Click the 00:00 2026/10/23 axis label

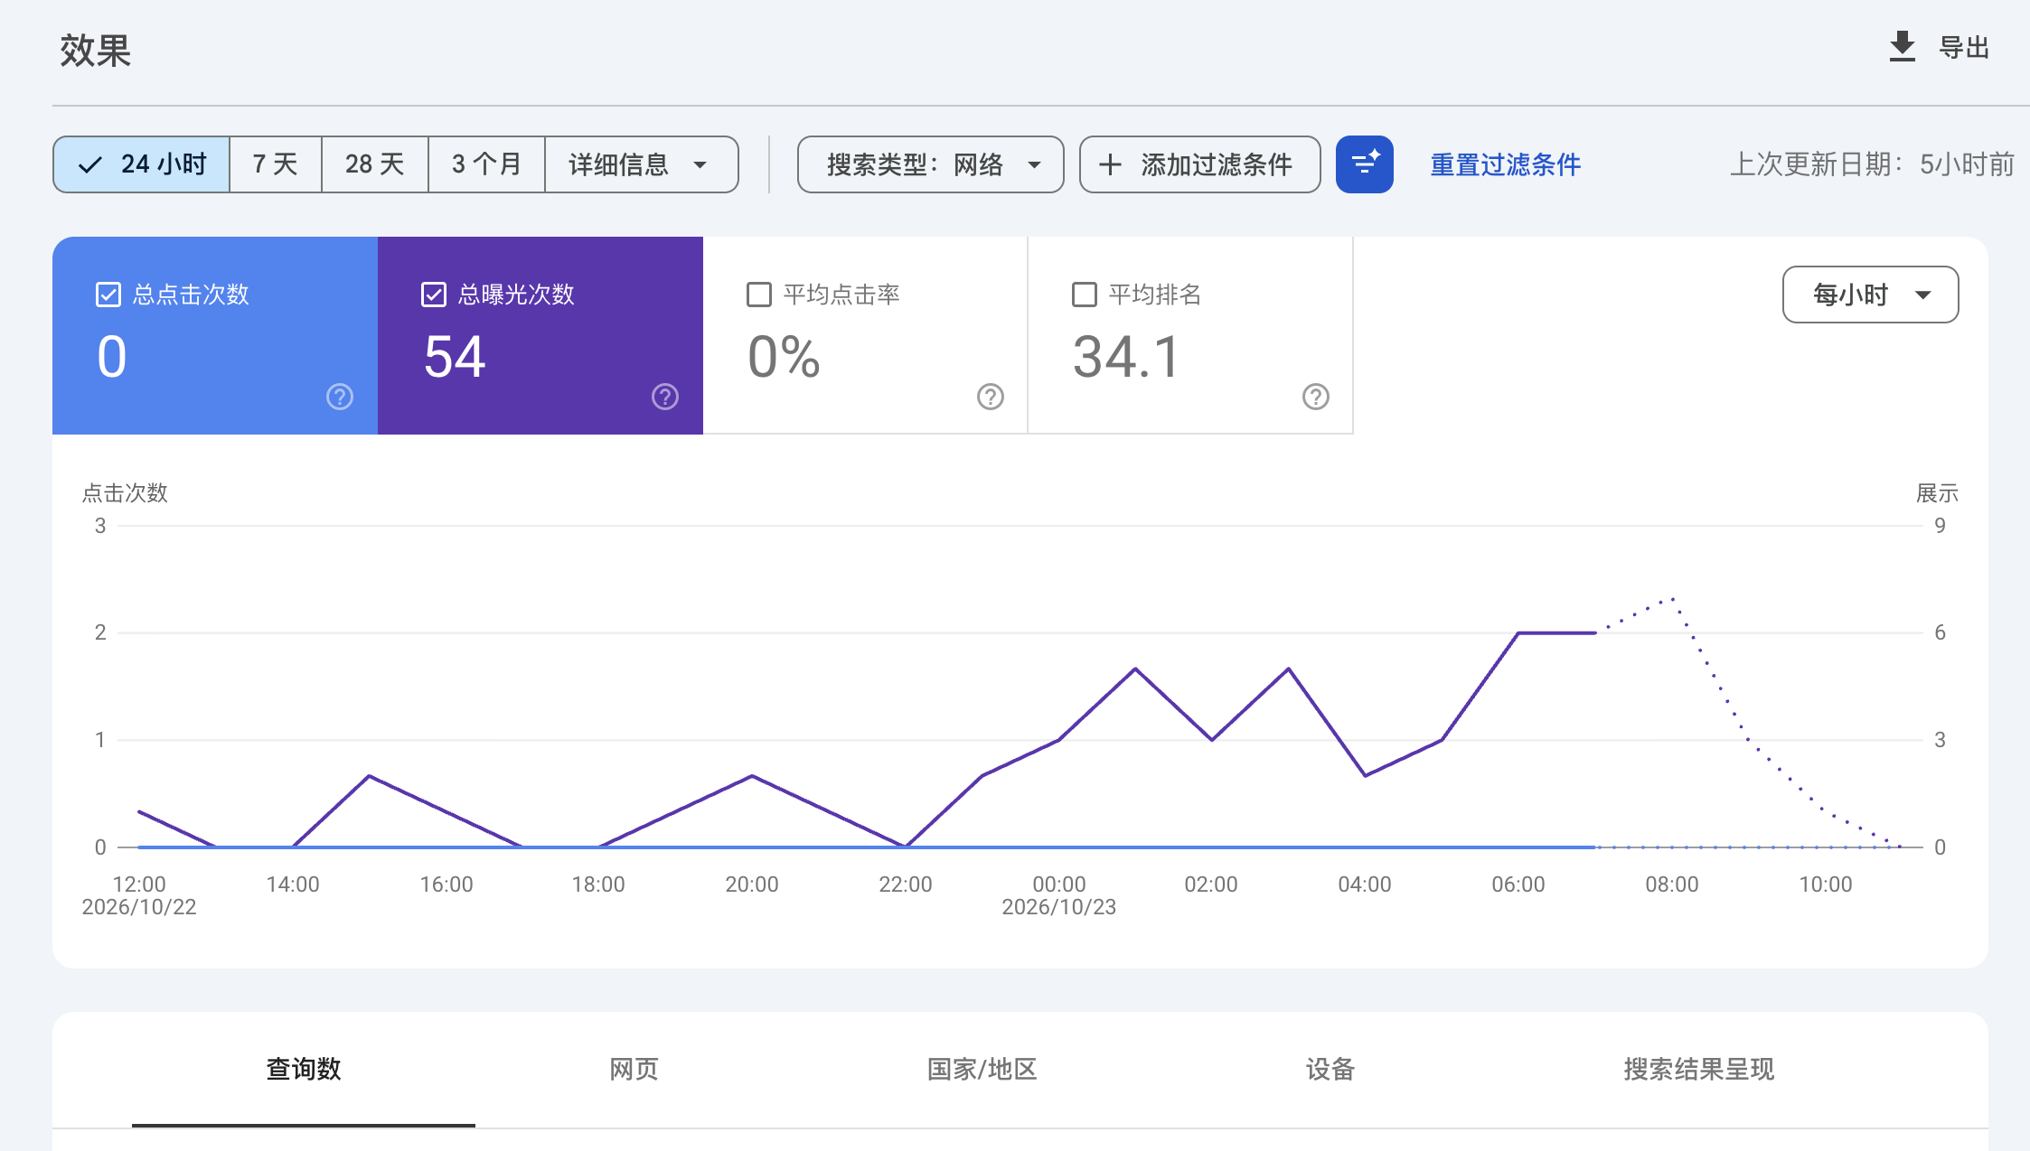point(1059,895)
